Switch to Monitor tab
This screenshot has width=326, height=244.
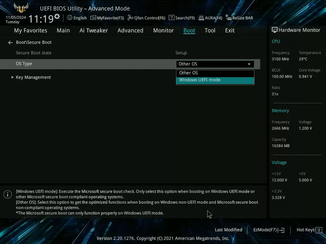point(163,30)
